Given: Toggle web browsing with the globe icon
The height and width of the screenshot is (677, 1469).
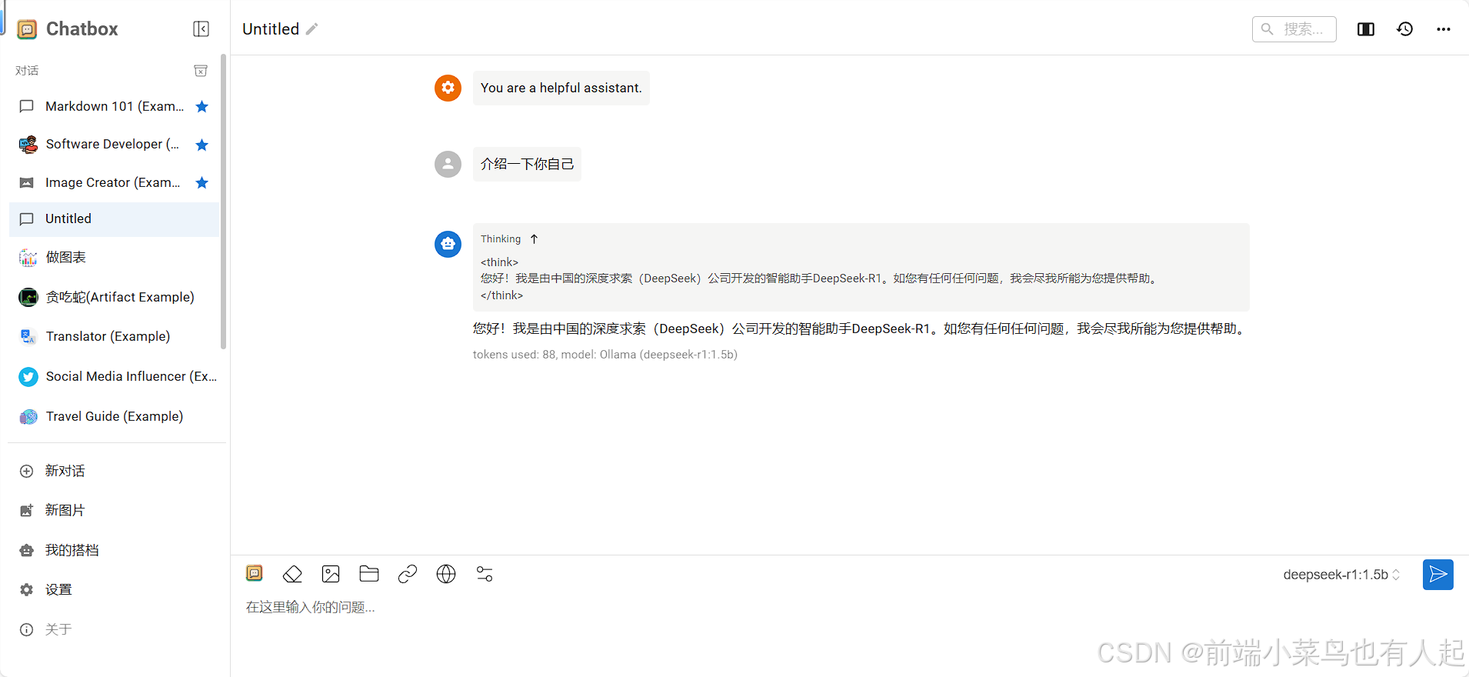Looking at the screenshot, I should tap(446, 574).
